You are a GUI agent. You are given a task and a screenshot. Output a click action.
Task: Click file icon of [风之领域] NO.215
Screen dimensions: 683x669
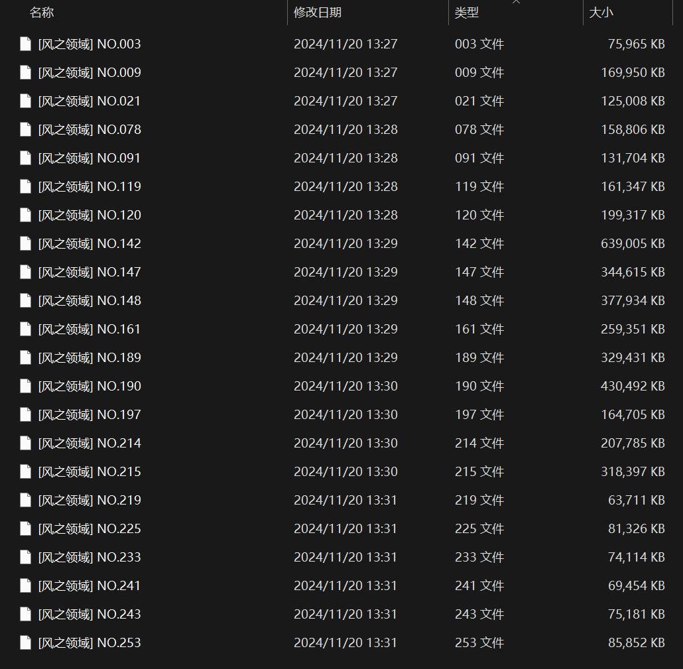pos(26,471)
